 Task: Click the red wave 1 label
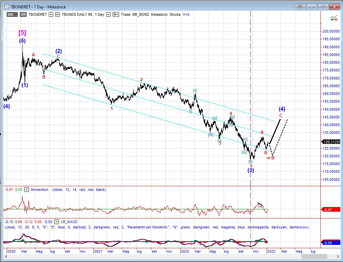click(112, 108)
